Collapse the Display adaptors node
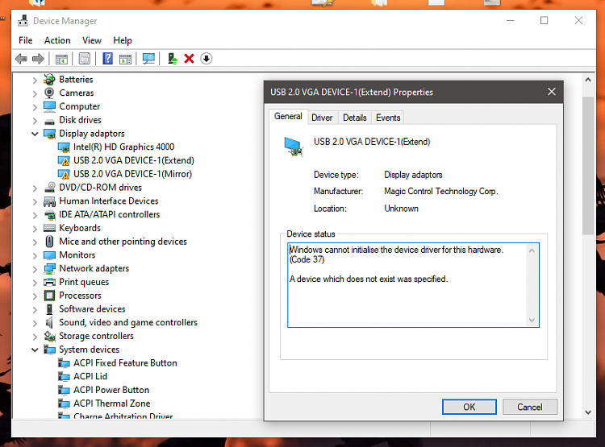The image size is (605, 447). (35, 134)
